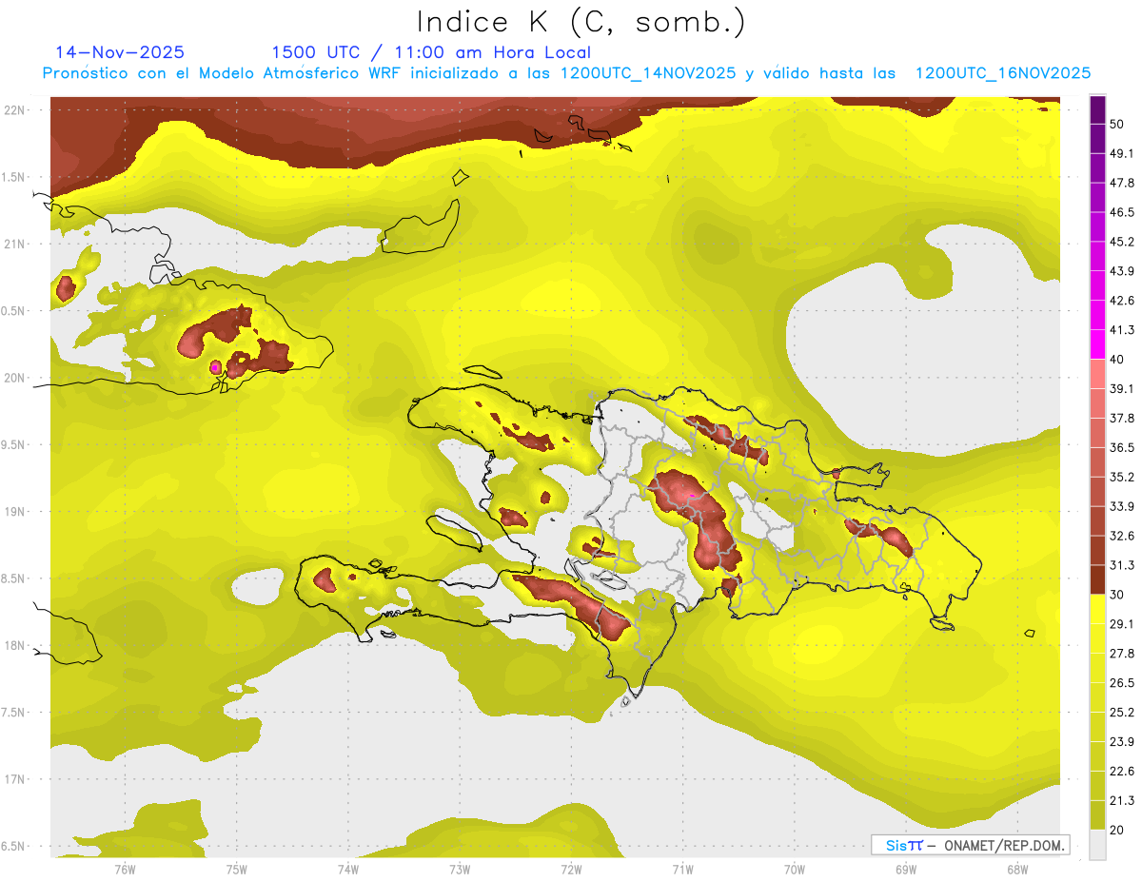Viewport: 1142px width, 882px height.
Task: Click the "20N" latitude label
Action: point(14,378)
